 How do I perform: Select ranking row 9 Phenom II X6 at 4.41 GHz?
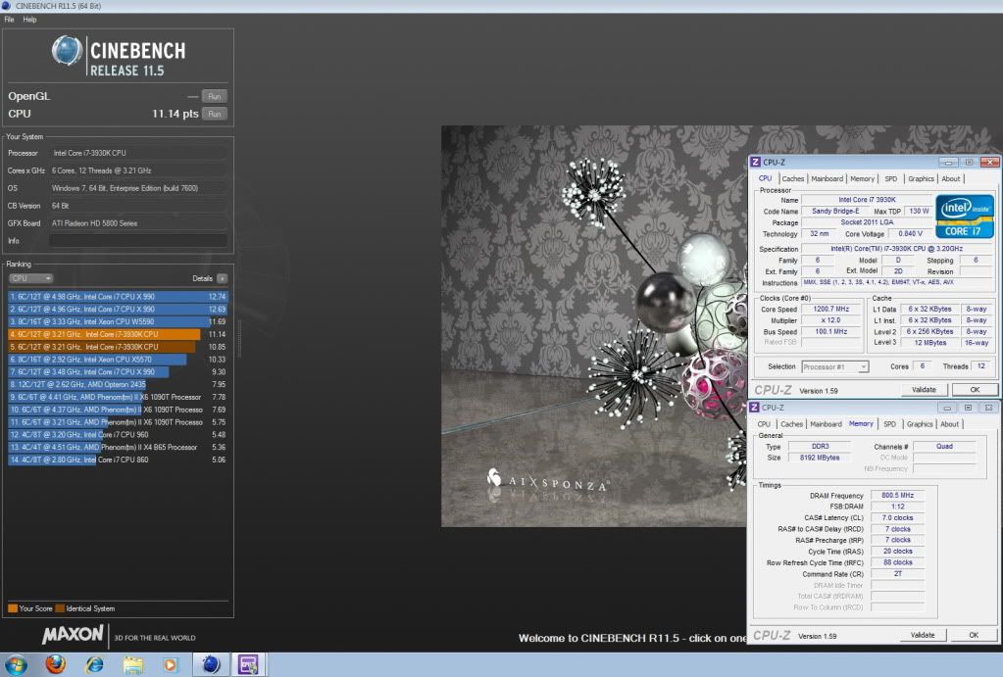(x=118, y=397)
